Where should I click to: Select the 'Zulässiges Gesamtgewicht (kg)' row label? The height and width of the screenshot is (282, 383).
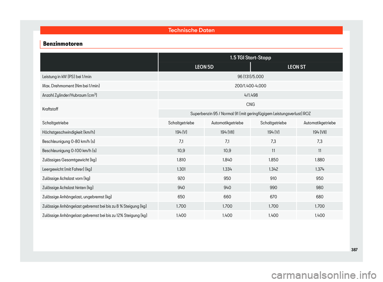click(69, 160)
